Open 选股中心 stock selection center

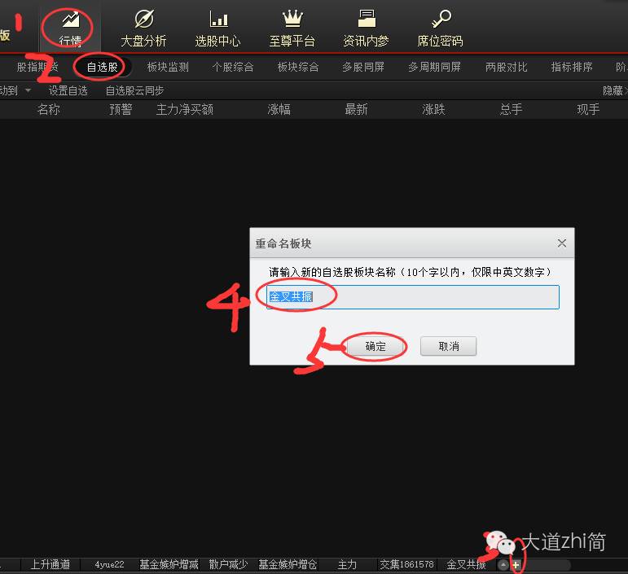pos(217,28)
